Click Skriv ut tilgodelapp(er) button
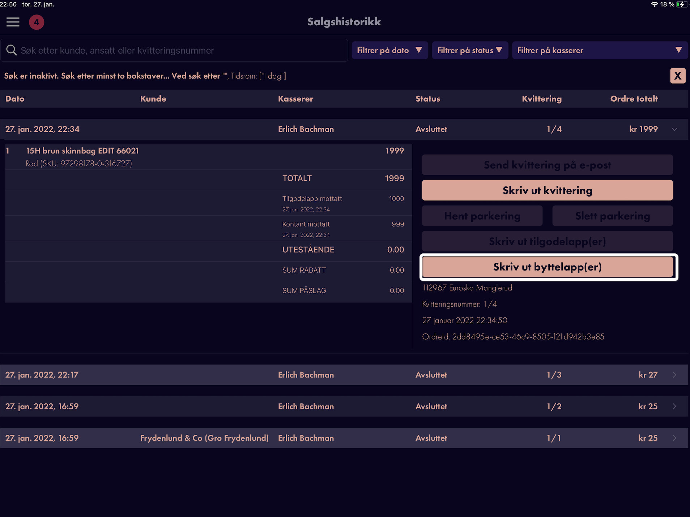 (x=547, y=241)
